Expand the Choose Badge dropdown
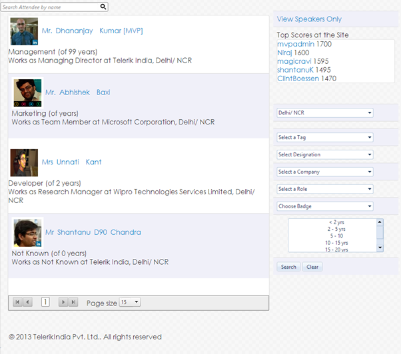This screenshot has height=354, width=401. 324,206
